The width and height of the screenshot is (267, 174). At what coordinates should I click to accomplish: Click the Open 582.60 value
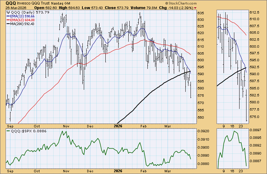click(x=46, y=8)
